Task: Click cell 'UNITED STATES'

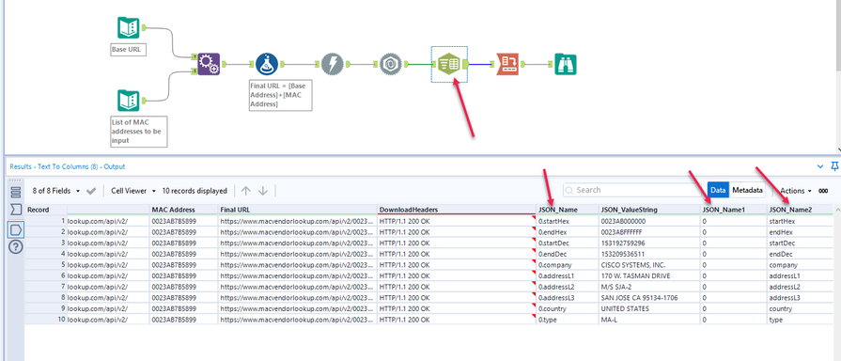Action: point(649,308)
